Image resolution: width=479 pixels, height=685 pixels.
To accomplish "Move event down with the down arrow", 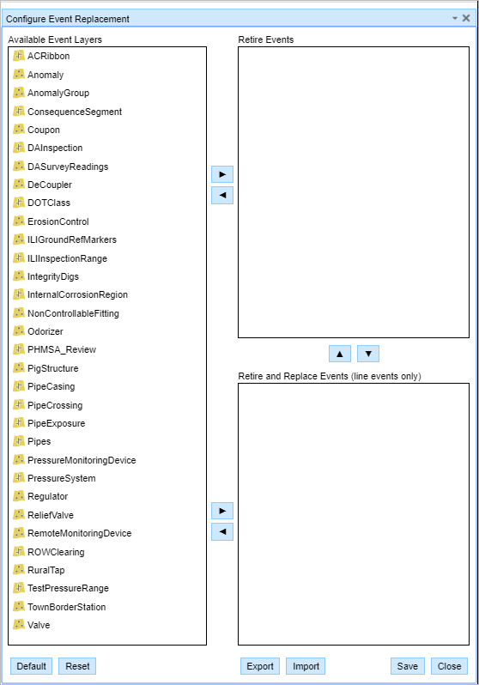I will (368, 354).
